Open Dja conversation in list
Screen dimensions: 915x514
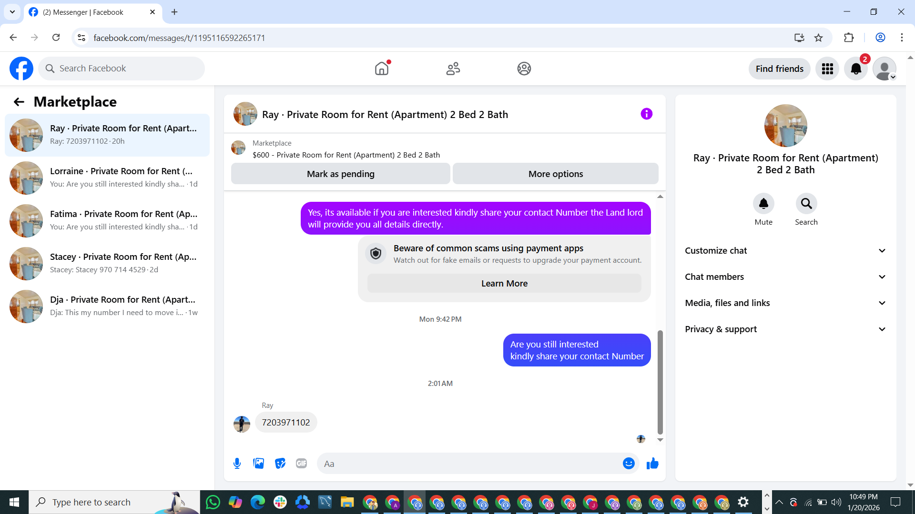click(x=107, y=306)
